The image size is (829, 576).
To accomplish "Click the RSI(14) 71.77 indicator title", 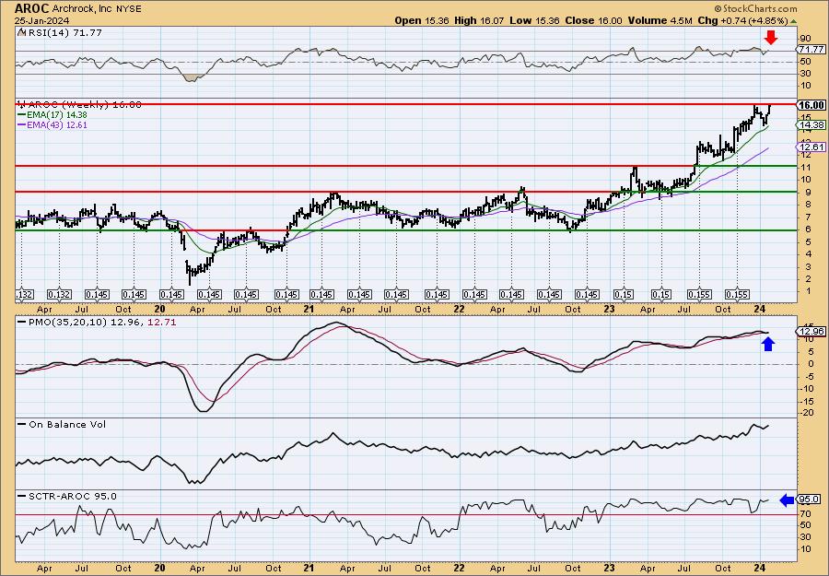I will (64, 33).
